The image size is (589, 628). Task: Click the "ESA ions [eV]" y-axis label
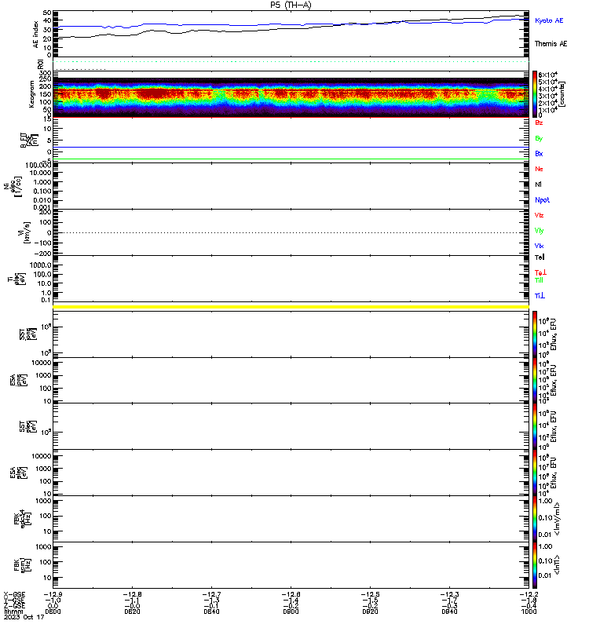coord(18,381)
